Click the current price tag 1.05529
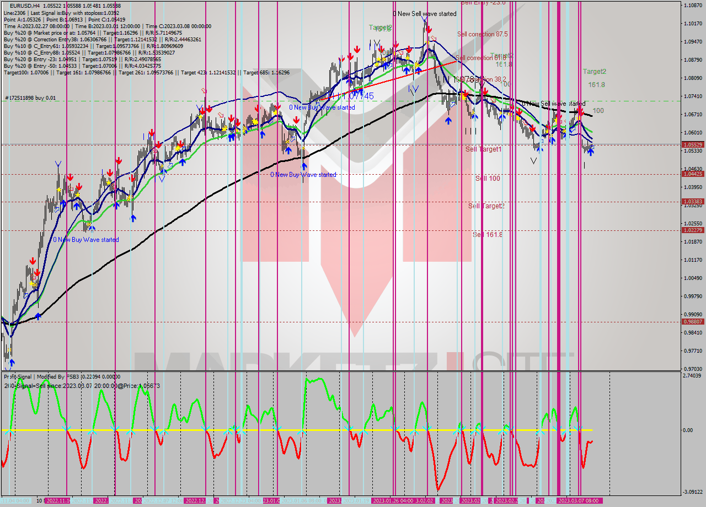The width and height of the screenshot is (706, 507). 692,144
